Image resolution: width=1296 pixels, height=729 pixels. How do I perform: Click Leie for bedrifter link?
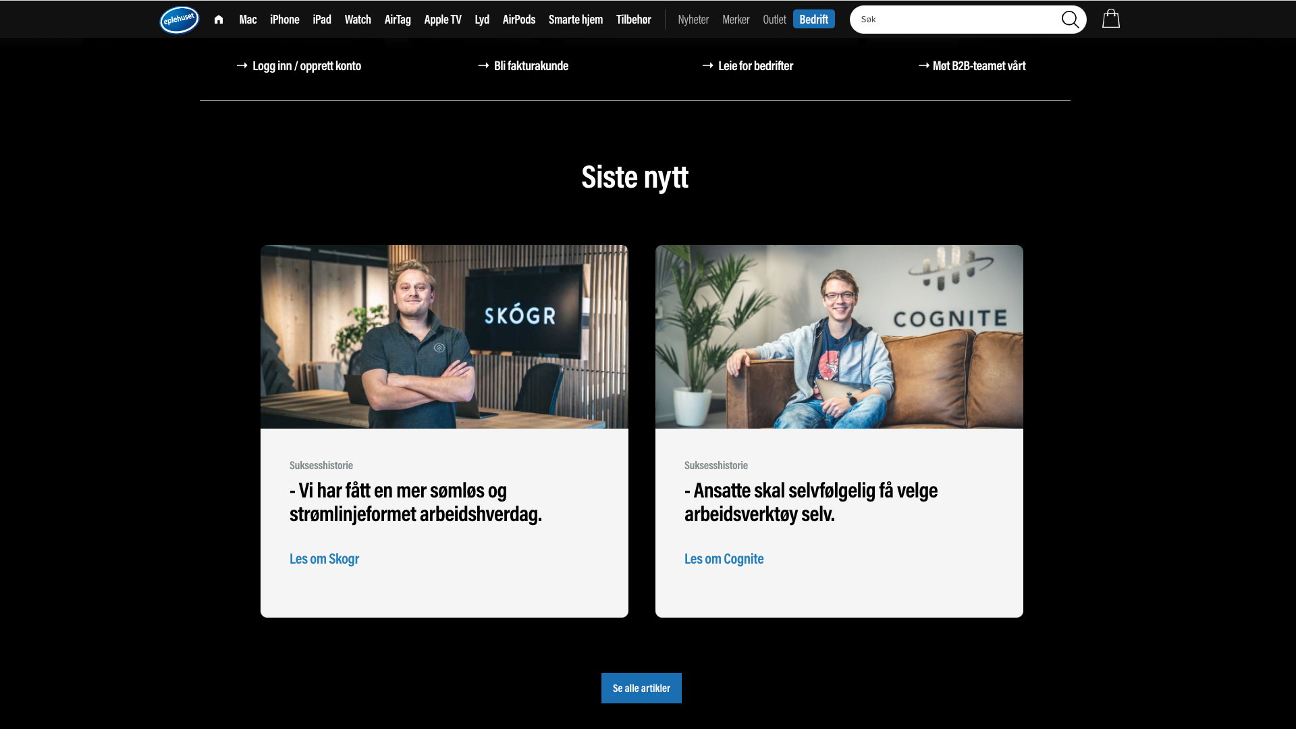[748, 66]
